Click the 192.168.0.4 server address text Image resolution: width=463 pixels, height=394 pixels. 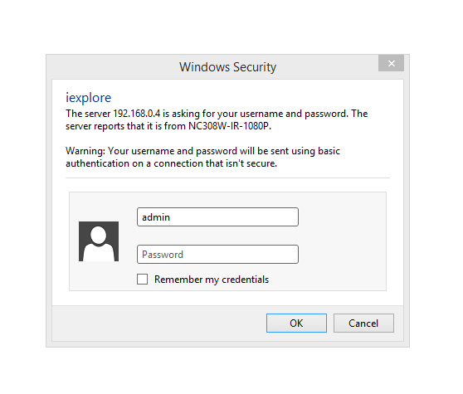pos(137,114)
